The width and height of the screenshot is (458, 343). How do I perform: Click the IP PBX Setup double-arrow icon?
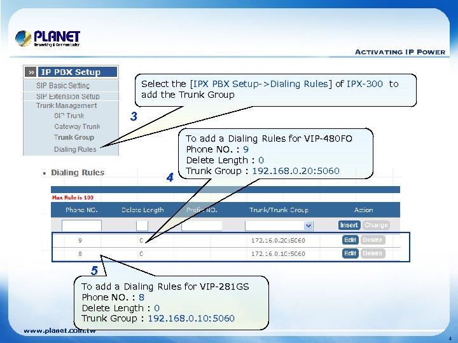click(x=31, y=72)
